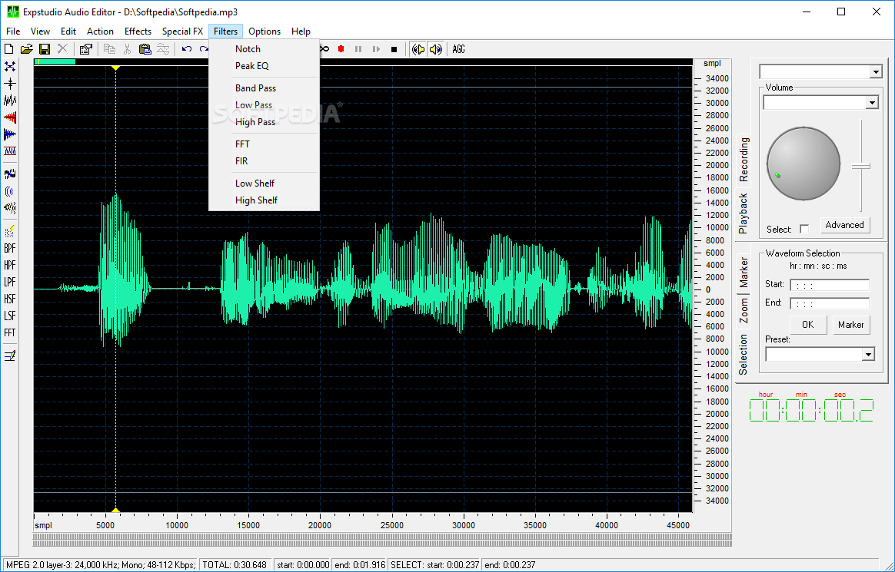Click the copy icon in the toolbar
The image size is (895, 572).
[109, 50]
